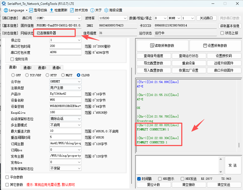Select the MQTT mode radio button
Viewport: 243px width, 190px height.
pos(63,75)
